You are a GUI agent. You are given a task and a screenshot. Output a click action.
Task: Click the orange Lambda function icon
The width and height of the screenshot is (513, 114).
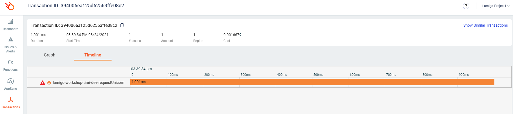49,83
